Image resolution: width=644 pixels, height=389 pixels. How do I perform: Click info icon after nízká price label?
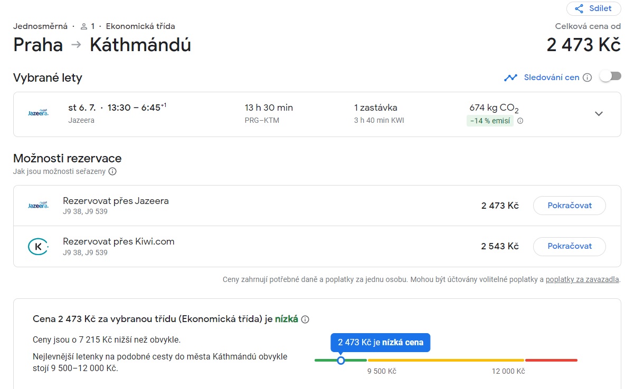point(305,319)
